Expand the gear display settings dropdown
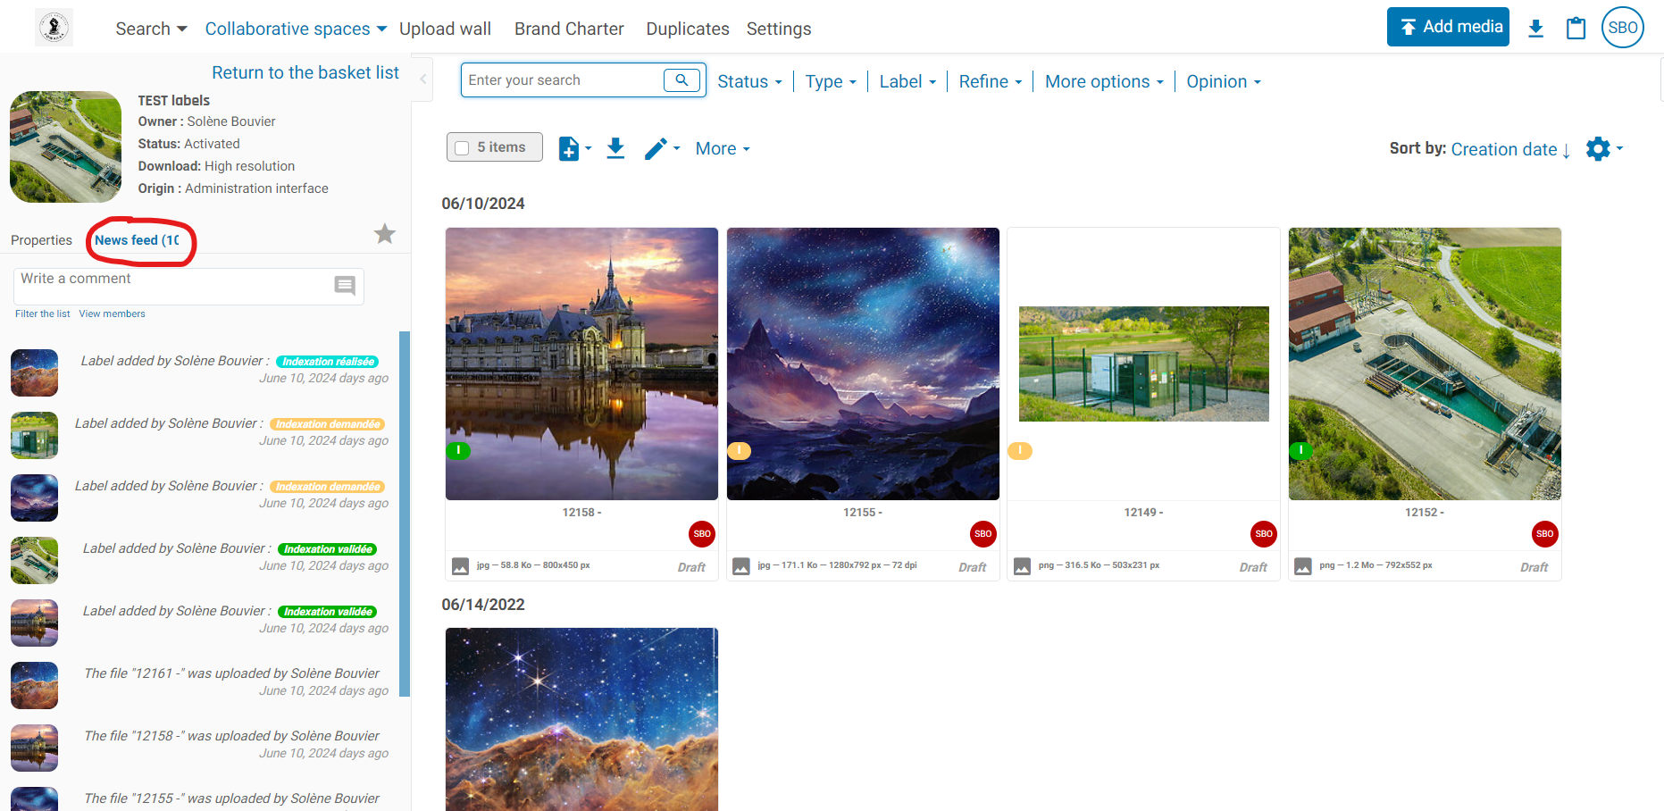 pyautogui.click(x=1604, y=149)
